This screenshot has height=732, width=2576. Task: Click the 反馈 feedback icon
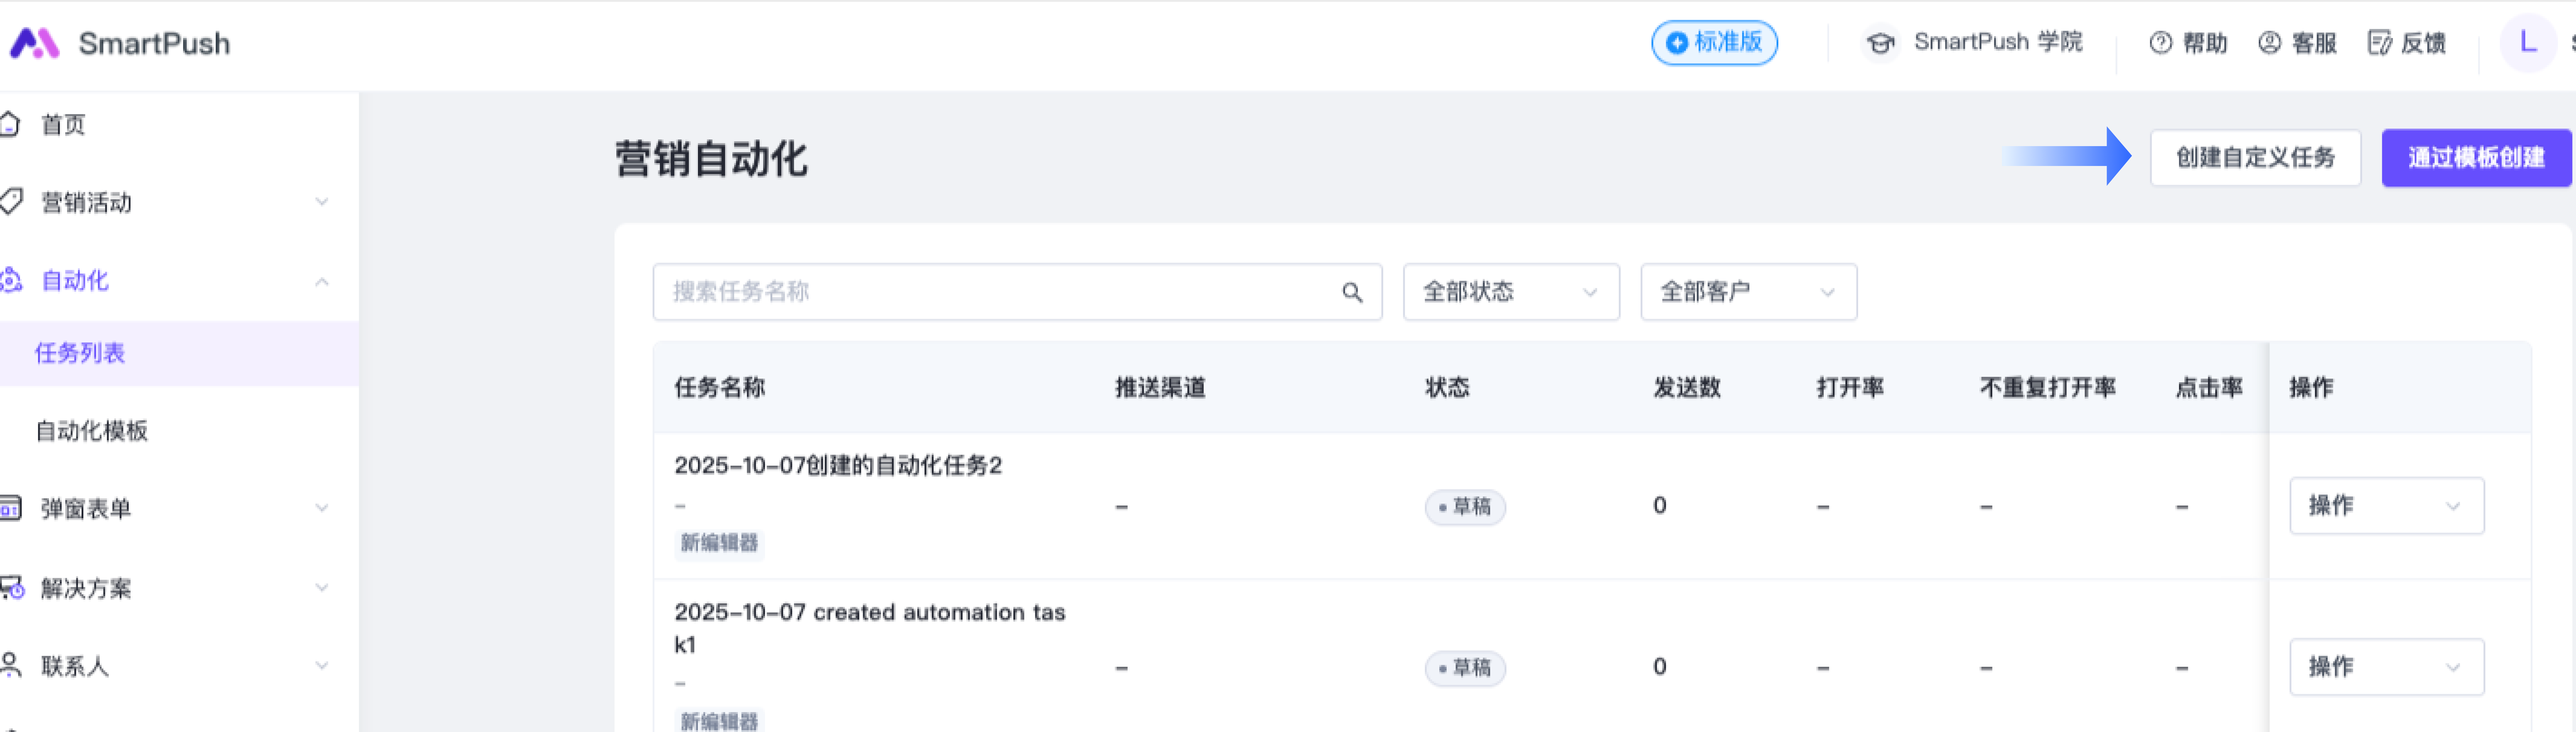pos(2379,43)
